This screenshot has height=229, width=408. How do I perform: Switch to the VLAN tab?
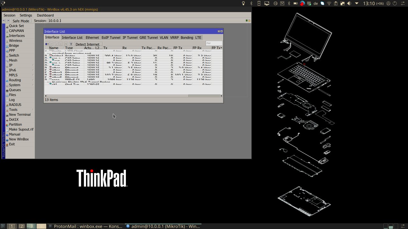(164, 37)
